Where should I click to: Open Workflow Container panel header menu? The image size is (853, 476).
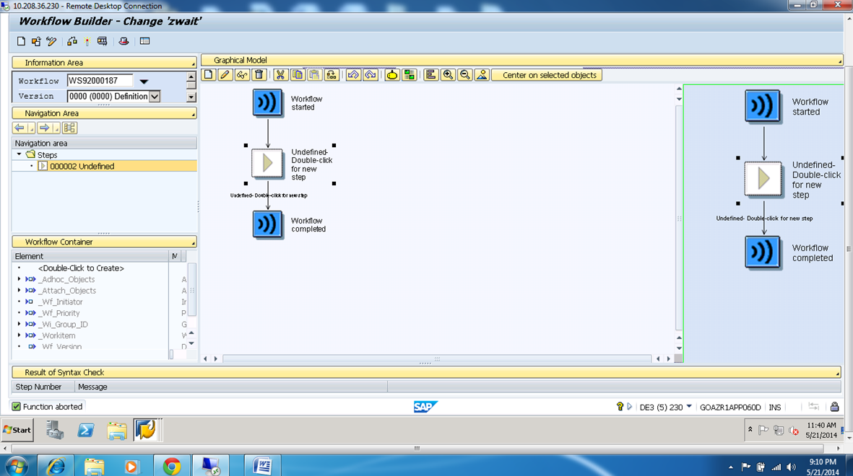(193, 244)
